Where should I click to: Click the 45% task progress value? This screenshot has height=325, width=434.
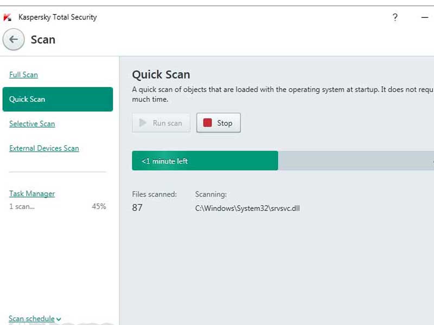[99, 206]
